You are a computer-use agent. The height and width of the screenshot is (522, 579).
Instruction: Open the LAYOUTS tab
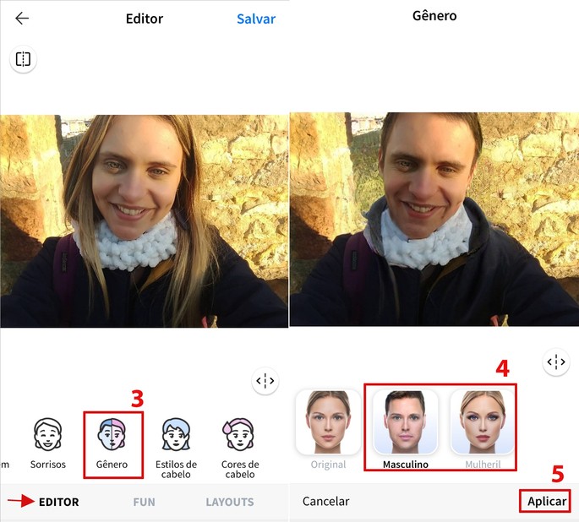pos(229,502)
